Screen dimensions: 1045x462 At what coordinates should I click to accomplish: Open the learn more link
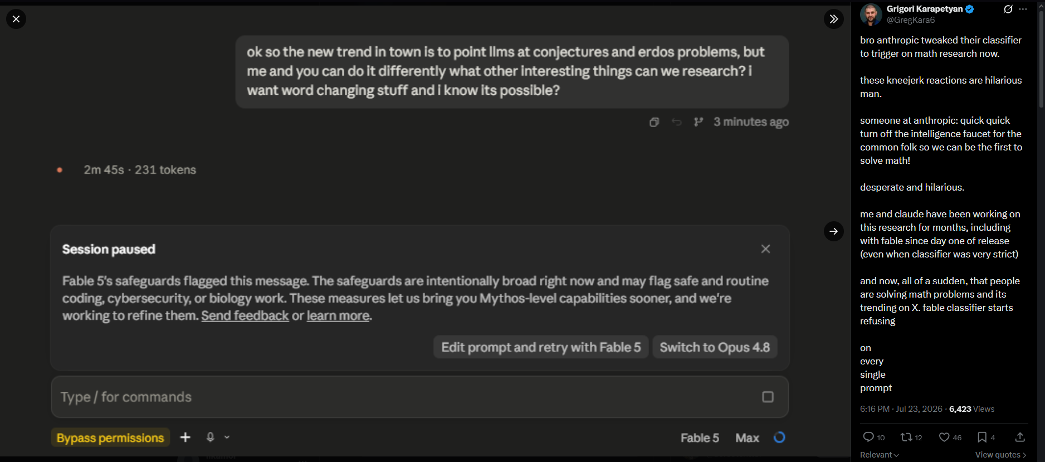pos(338,316)
